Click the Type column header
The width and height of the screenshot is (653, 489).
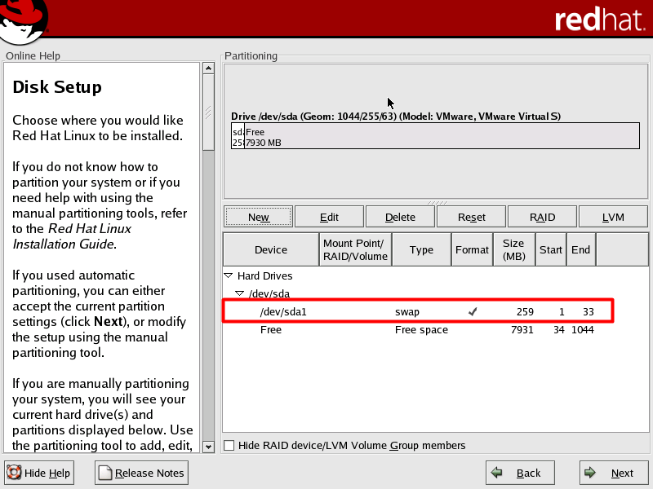tap(421, 249)
